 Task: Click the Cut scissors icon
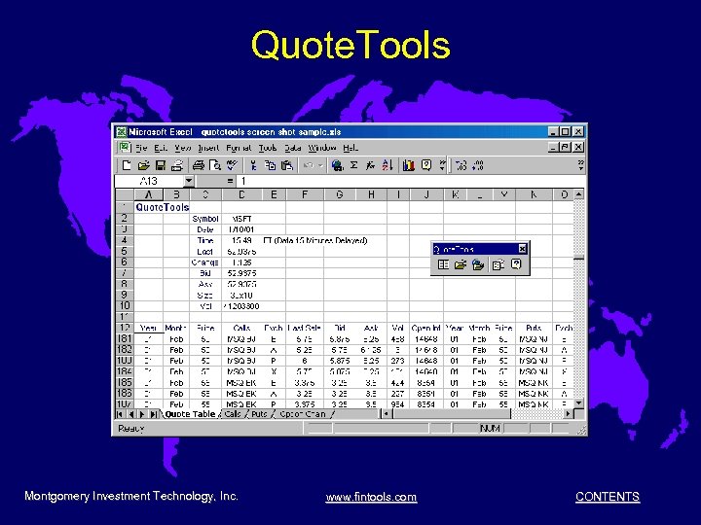click(253, 165)
